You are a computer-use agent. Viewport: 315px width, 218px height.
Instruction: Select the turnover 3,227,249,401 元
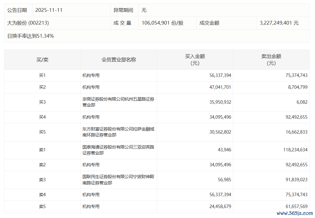click(x=279, y=23)
